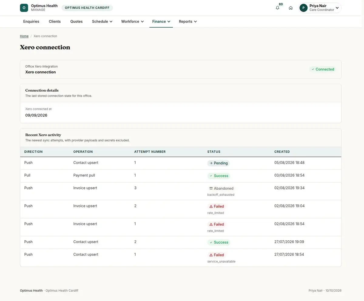The width and height of the screenshot is (364, 301).
Task: Click the Connected status badge
Action: coord(322,69)
